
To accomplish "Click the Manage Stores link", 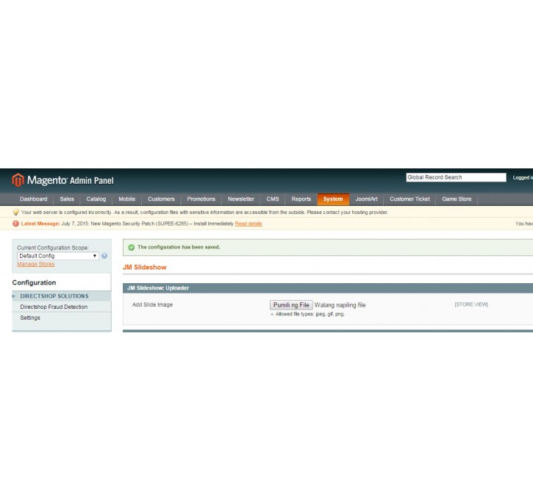I will pos(35,264).
